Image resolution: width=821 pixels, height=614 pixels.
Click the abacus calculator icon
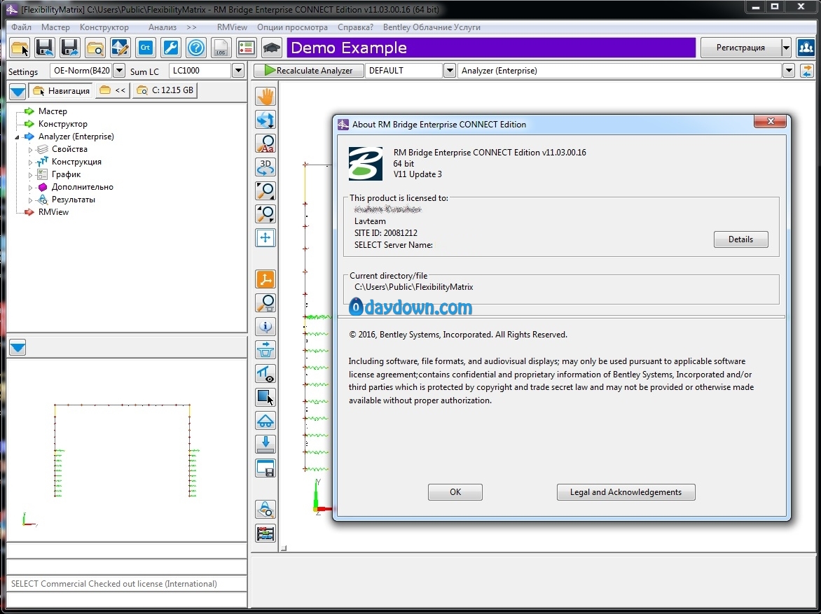coord(265,533)
